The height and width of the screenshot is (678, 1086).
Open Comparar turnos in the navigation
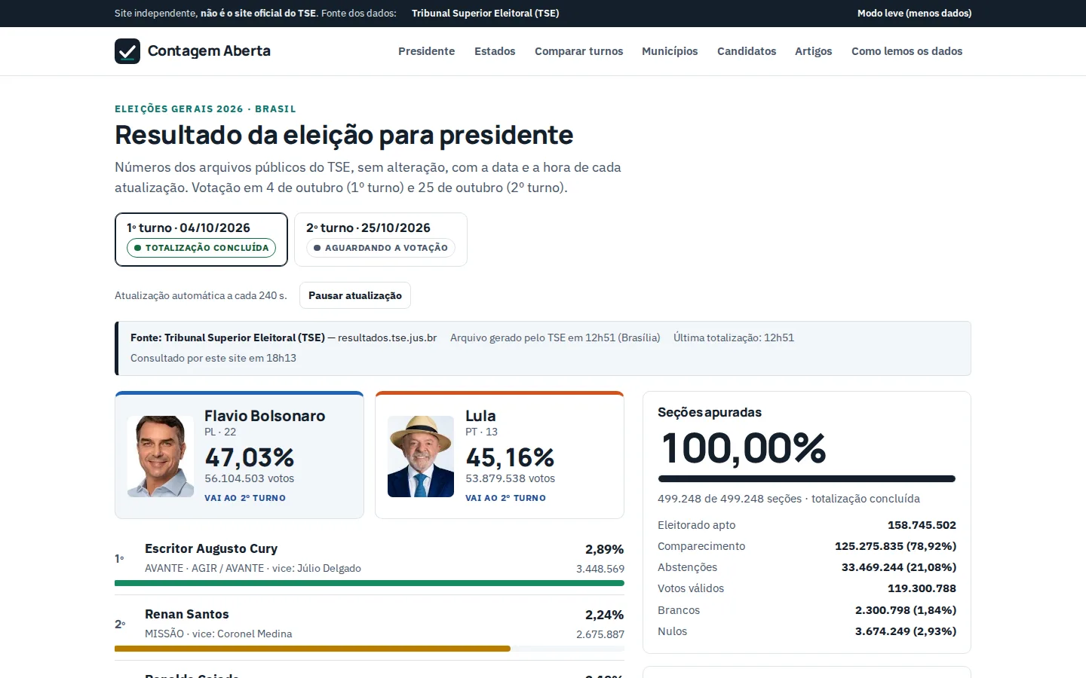579,51
